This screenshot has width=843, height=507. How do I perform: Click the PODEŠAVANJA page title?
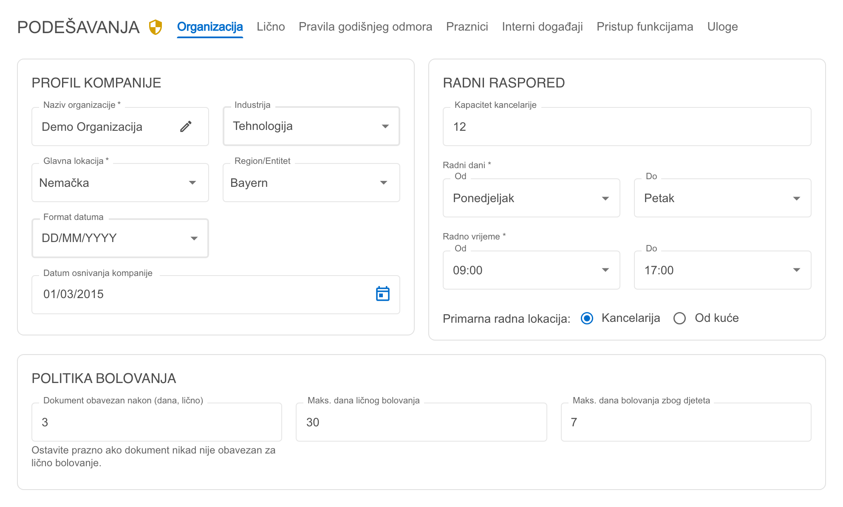(78, 27)
